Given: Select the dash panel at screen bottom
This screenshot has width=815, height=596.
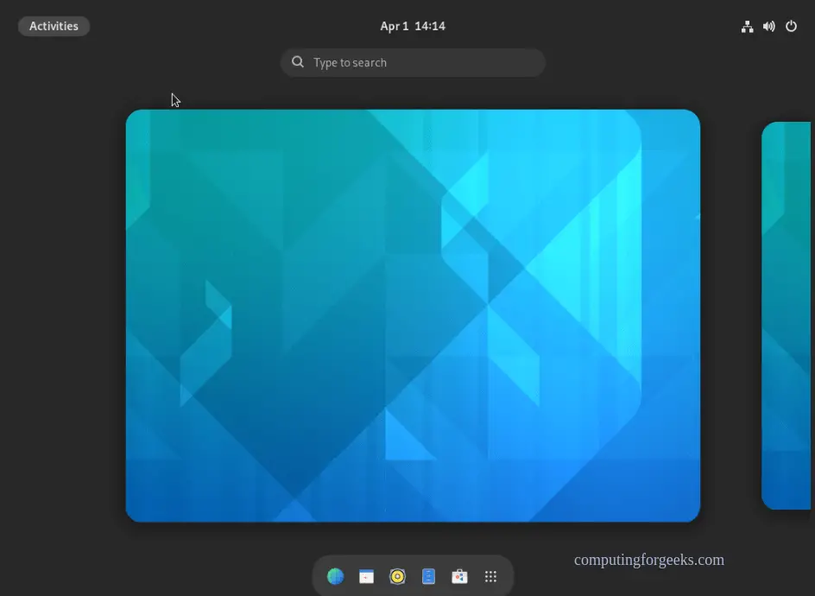Looking at the screenshot, I should 412,575.
